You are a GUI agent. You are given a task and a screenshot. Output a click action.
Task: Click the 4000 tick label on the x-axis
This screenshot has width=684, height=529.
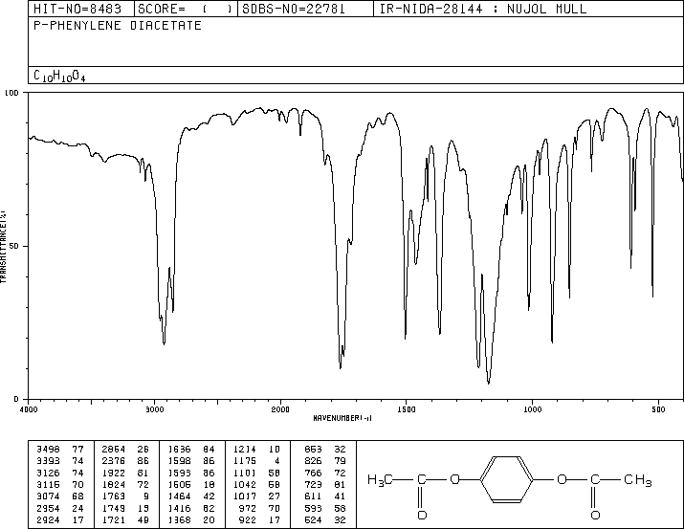pyautogui.click(x=29, y=409)
